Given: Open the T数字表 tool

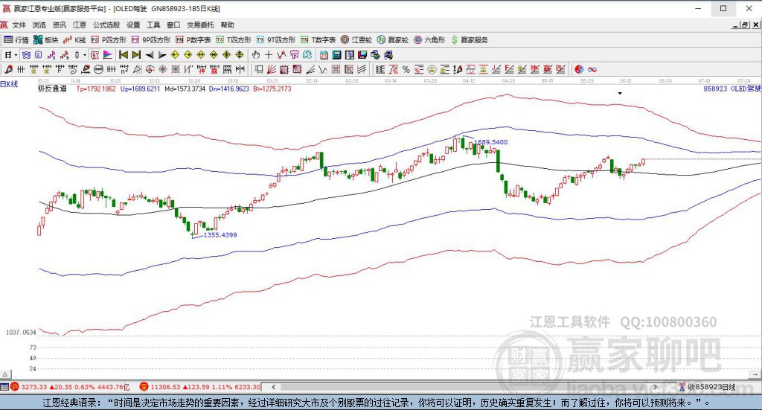Looking at the screenshot, I should [x=318, y=40].
